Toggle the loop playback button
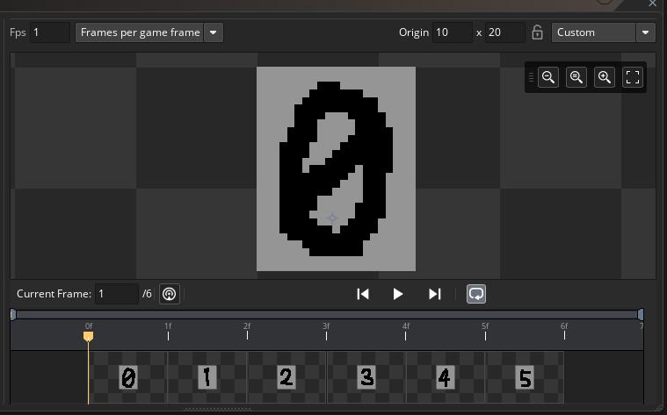Screen dimensions: 667x415 [x=475, y=294]
